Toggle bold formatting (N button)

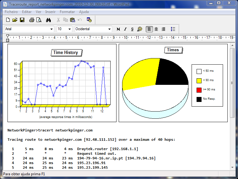[x=118, y=29]
